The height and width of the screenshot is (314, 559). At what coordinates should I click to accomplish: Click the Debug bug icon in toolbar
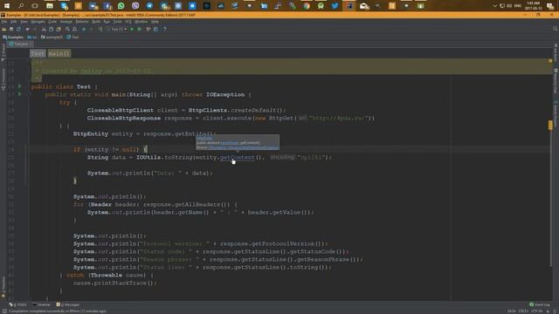(x=140, y=29)
